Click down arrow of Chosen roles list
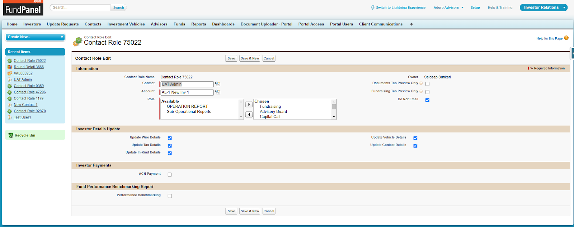The image size is (574, 227). point(334,117)
